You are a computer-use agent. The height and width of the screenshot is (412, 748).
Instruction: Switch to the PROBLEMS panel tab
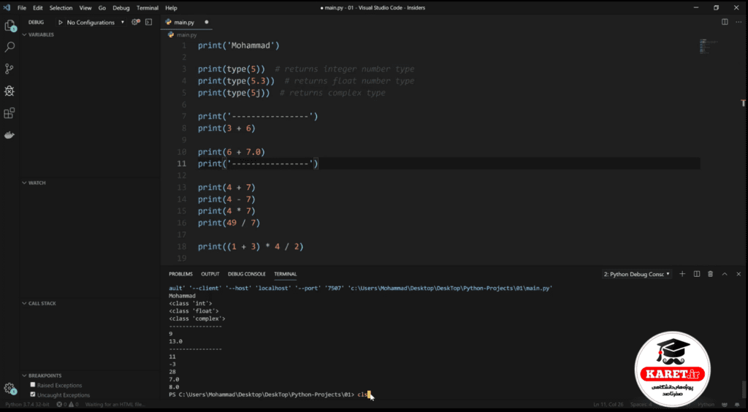point(181,274)
